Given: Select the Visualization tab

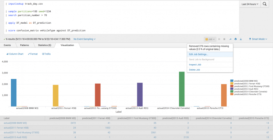Looking at the screenshot, I should [x=67, y=45].
